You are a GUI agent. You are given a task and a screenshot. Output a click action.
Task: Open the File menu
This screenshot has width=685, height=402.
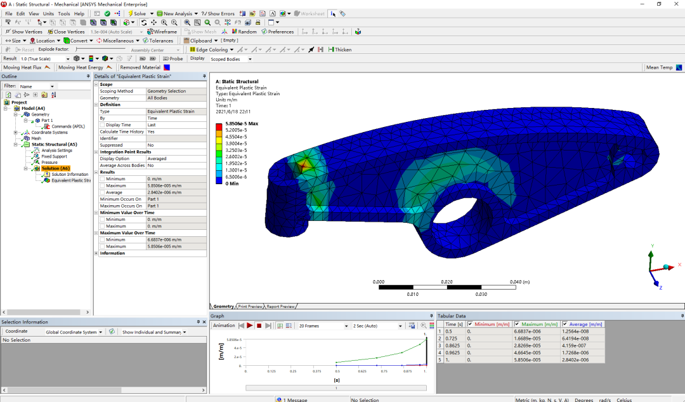click(9, 13)
